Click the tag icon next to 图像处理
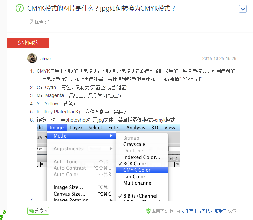Image resolution: width=253 pixels, height=220 pixels. tap(30, 22)
